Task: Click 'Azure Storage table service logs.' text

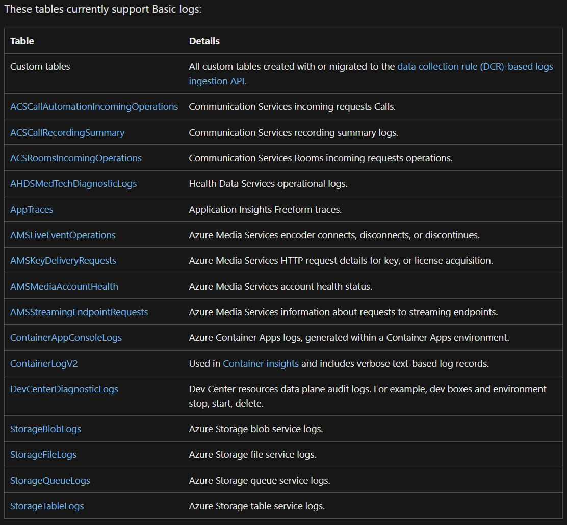Action: (x=257, y=506)
